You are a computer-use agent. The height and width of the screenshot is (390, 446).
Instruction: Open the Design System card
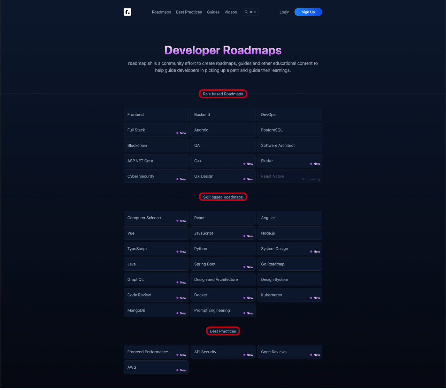(290, 279)
